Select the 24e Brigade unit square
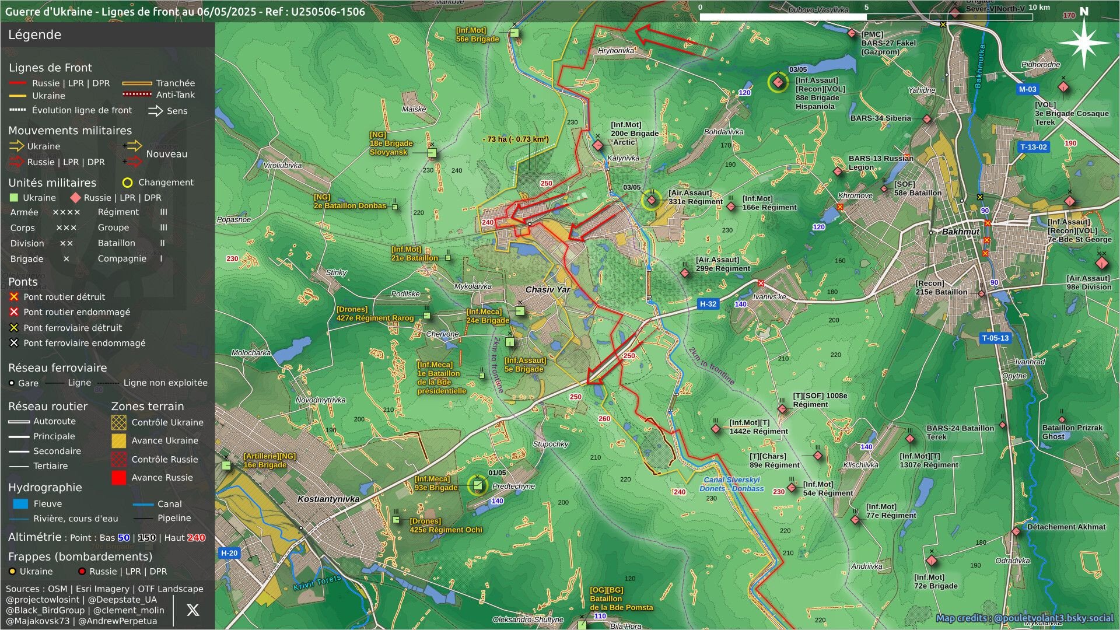Viewport: 1120px width, 630px height. 520,311
